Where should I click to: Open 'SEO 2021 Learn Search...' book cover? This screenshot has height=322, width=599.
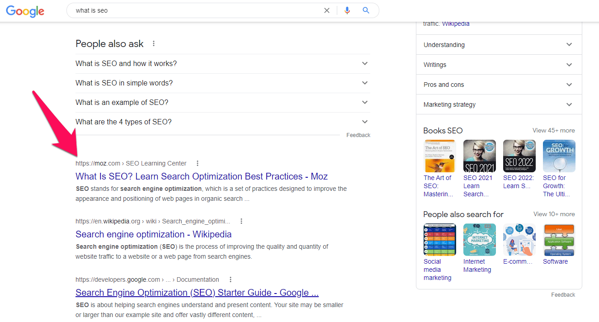(x=480, y=156)
